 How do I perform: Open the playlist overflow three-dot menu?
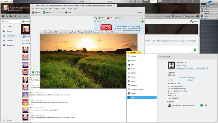click(142, 18)
